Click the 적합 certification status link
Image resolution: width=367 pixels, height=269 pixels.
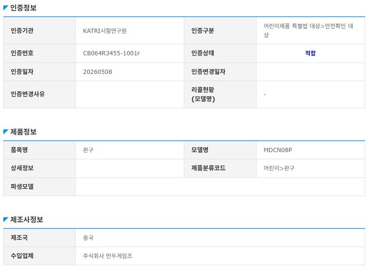310,53
